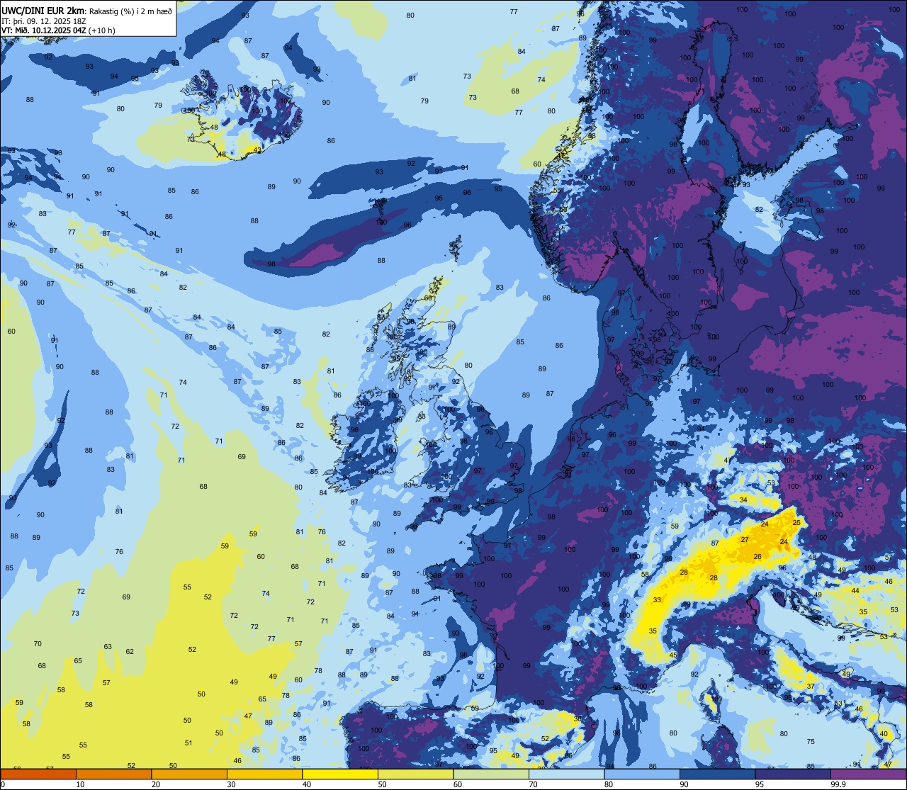Click the humidity value '25' over the Alps
The height and width of the screenshot is (790, 907).
tap(796, 523)
